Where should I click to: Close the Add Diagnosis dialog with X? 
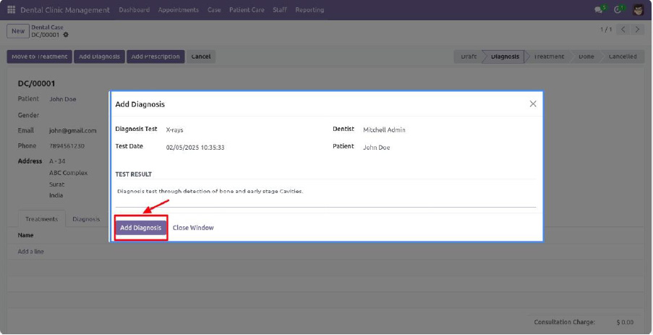click(533, 104)
